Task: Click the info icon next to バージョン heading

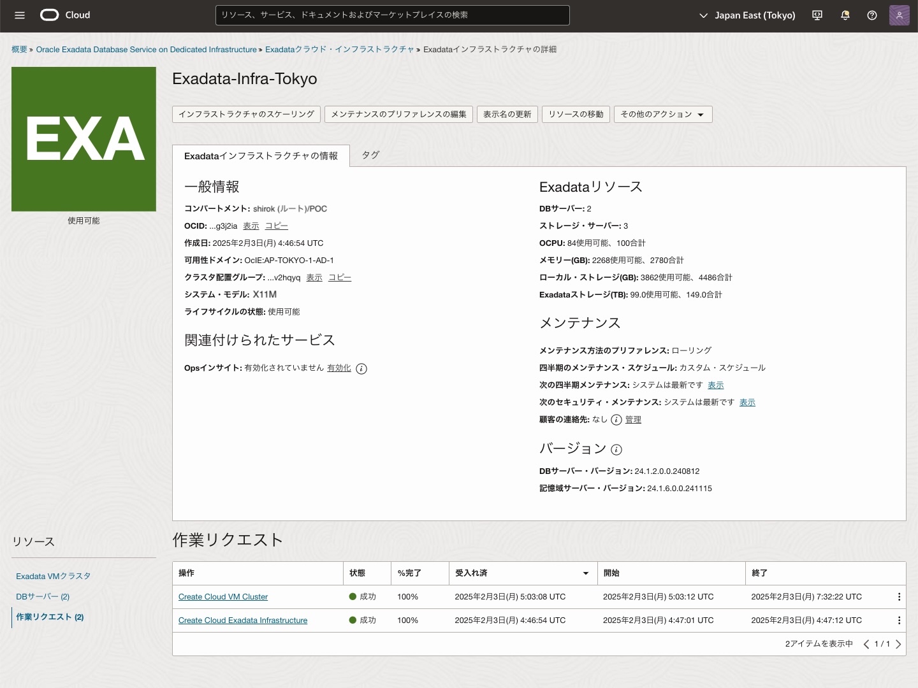Action: 616,450
